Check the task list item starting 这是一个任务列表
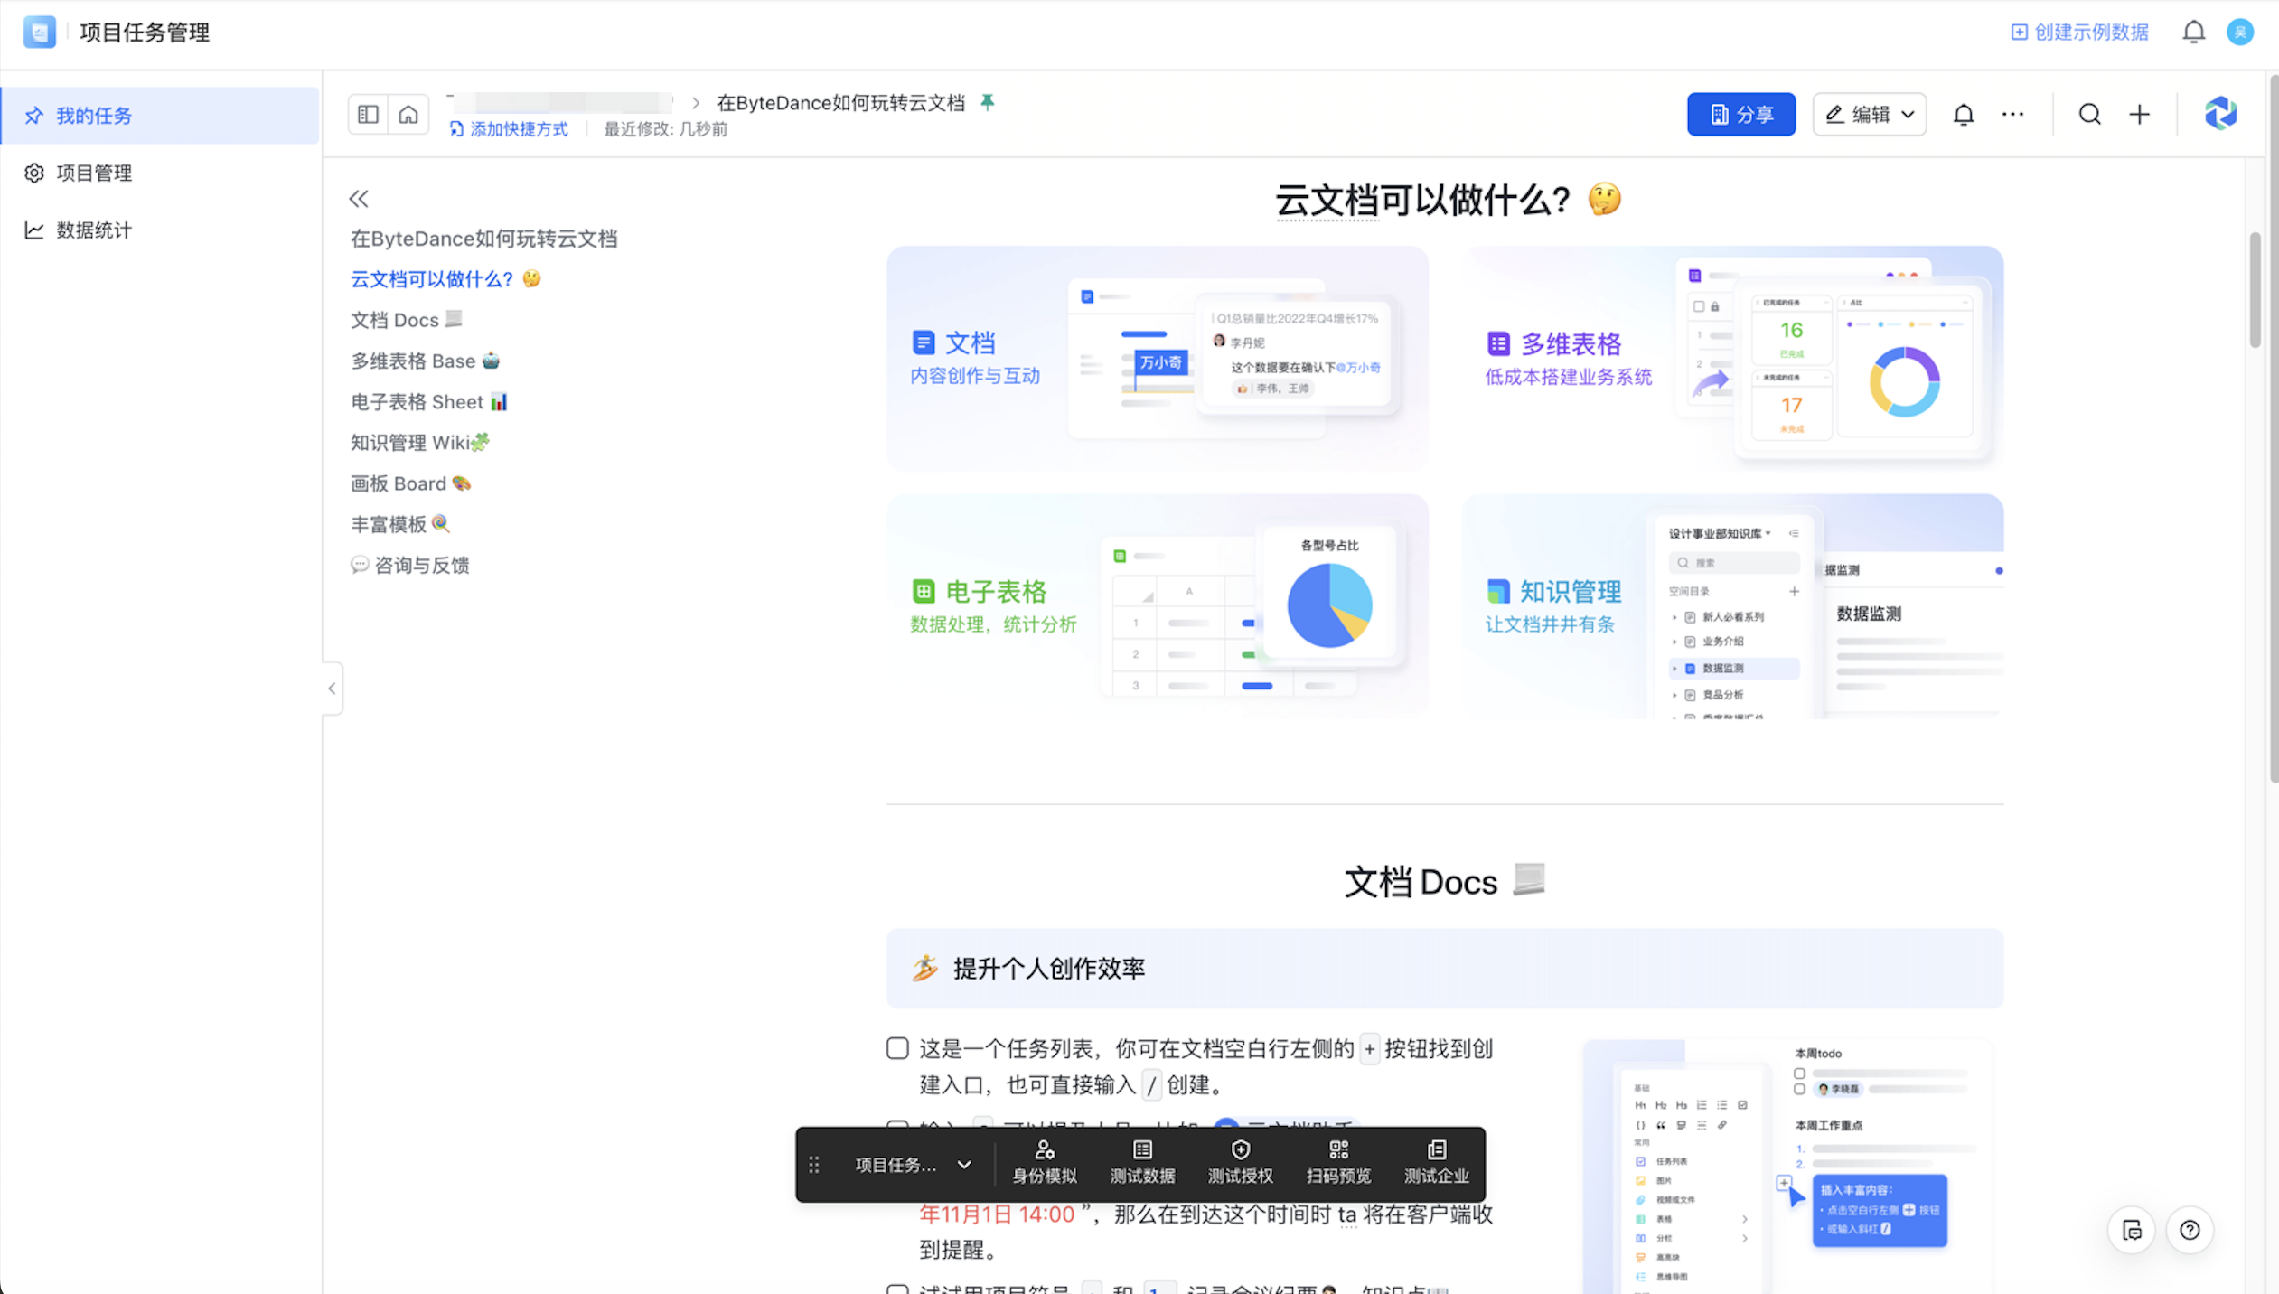The width and height of the screenshot is (2279, 1294). 897,1048
